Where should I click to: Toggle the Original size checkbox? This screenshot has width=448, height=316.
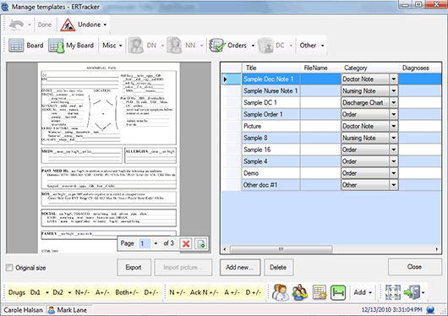pyautogui.click(x=9, y=268)
